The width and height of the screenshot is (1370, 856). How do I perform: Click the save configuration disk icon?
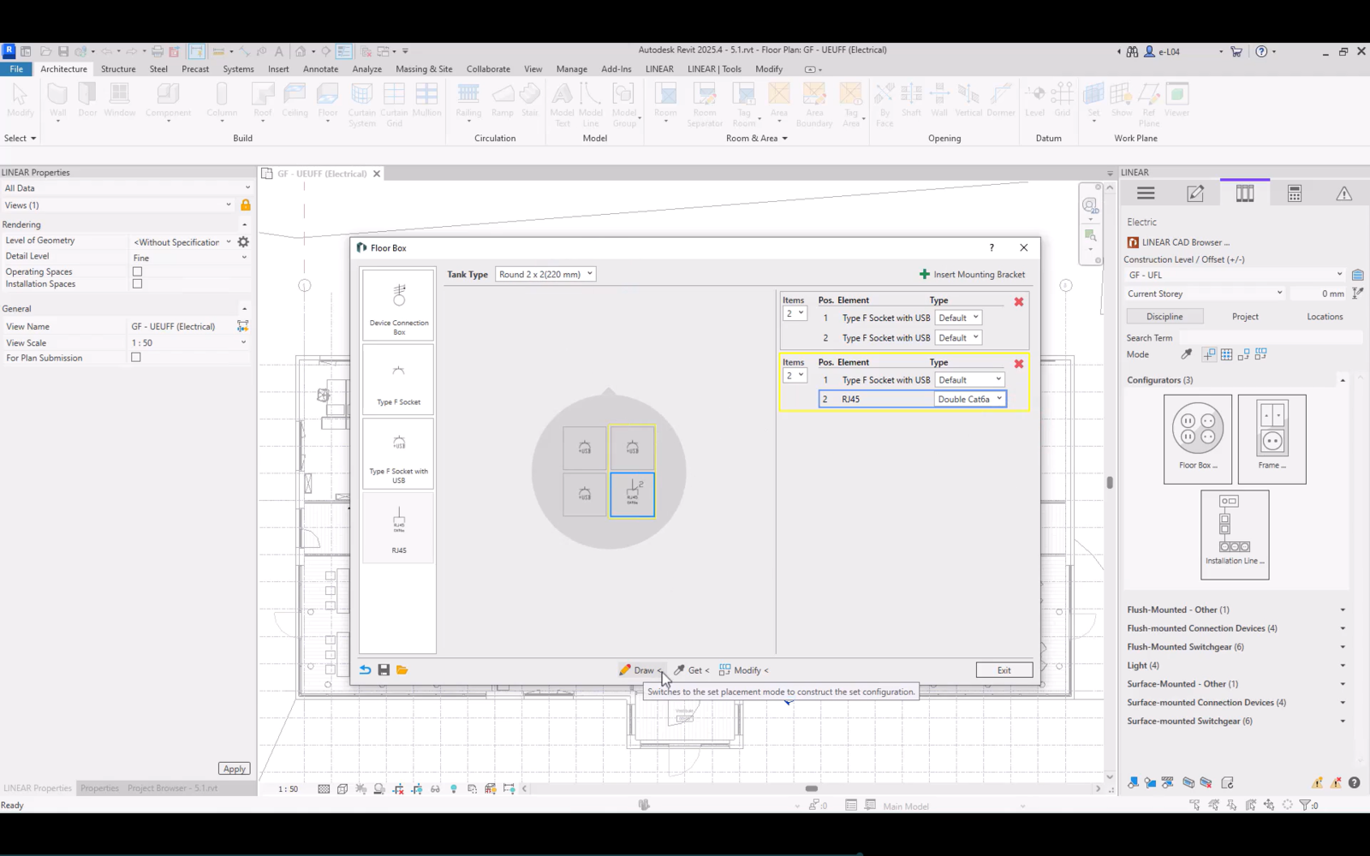pyautogui.click(x=384, y=670)
